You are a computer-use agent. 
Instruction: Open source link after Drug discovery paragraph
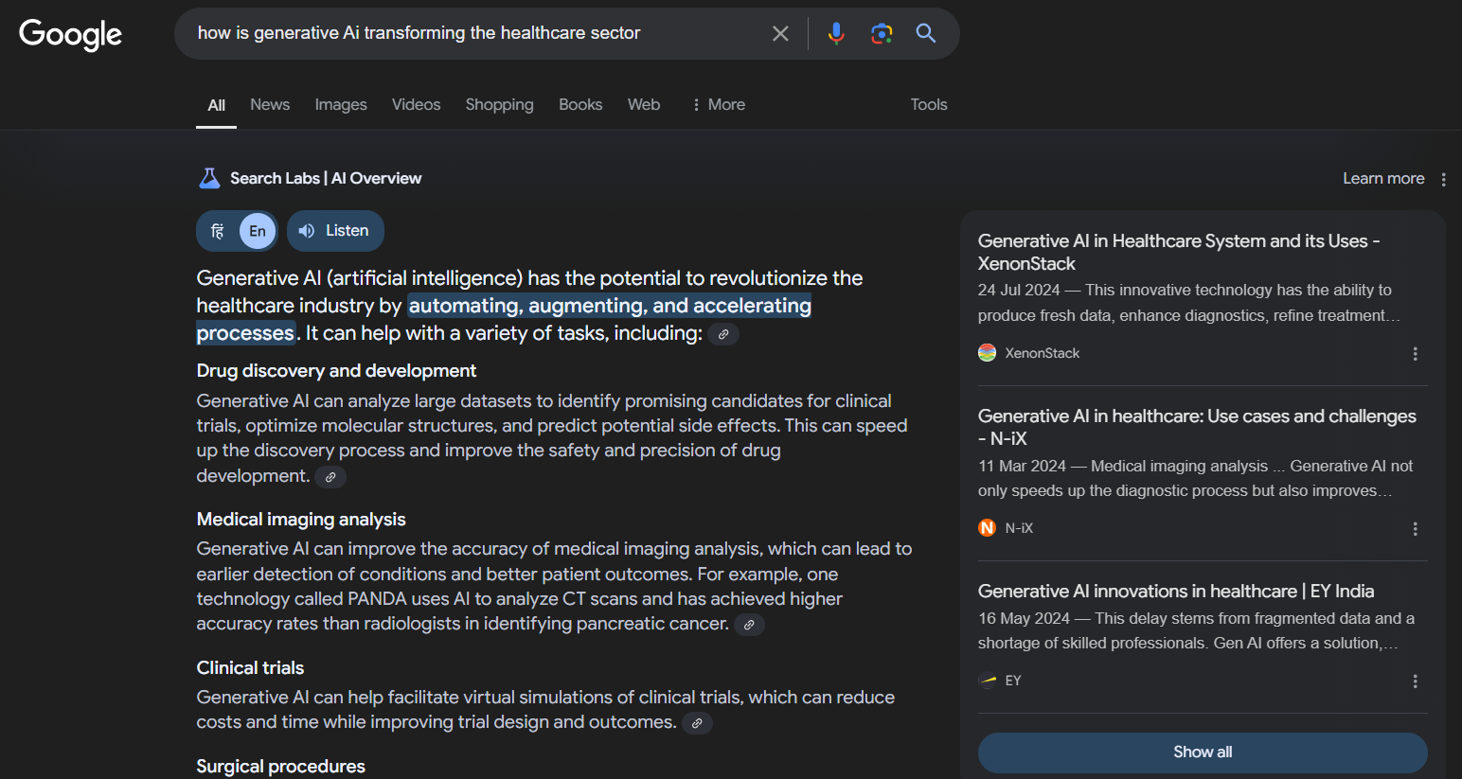pos(330,477)
